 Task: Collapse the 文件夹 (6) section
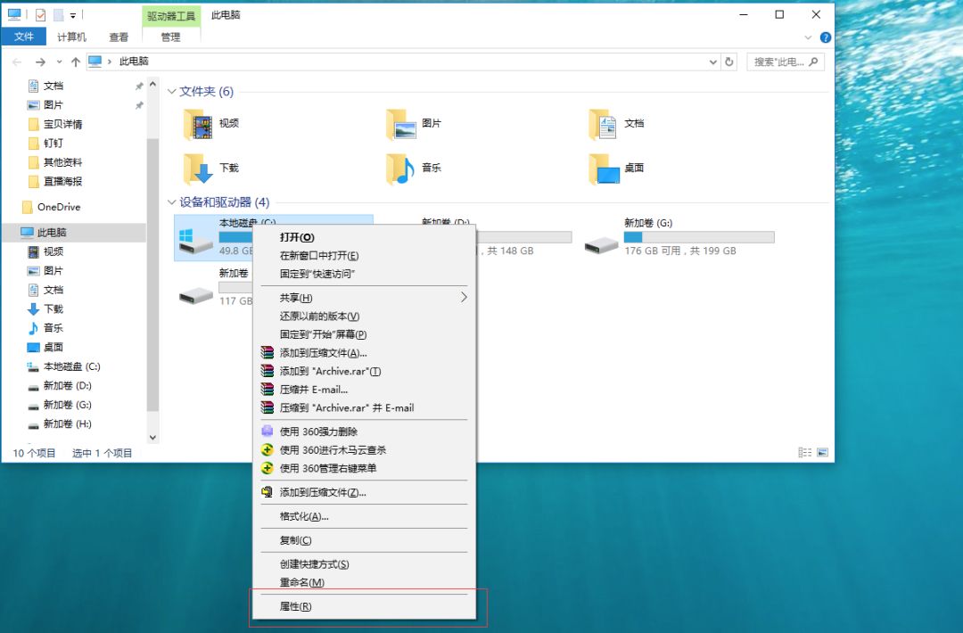tap(170, 92)
